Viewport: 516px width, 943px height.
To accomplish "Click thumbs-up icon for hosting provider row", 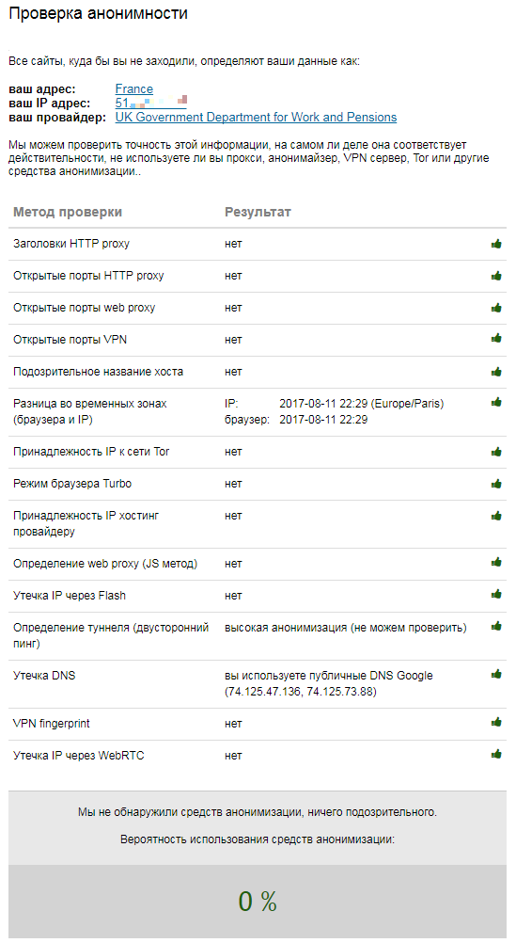I will 496,516.
